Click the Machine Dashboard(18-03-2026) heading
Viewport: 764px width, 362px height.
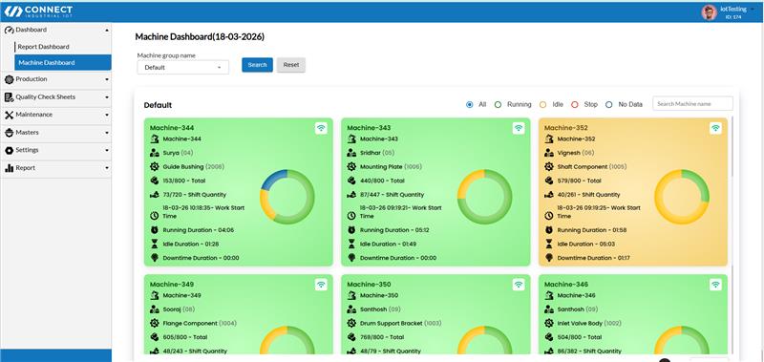coord(200,37)
